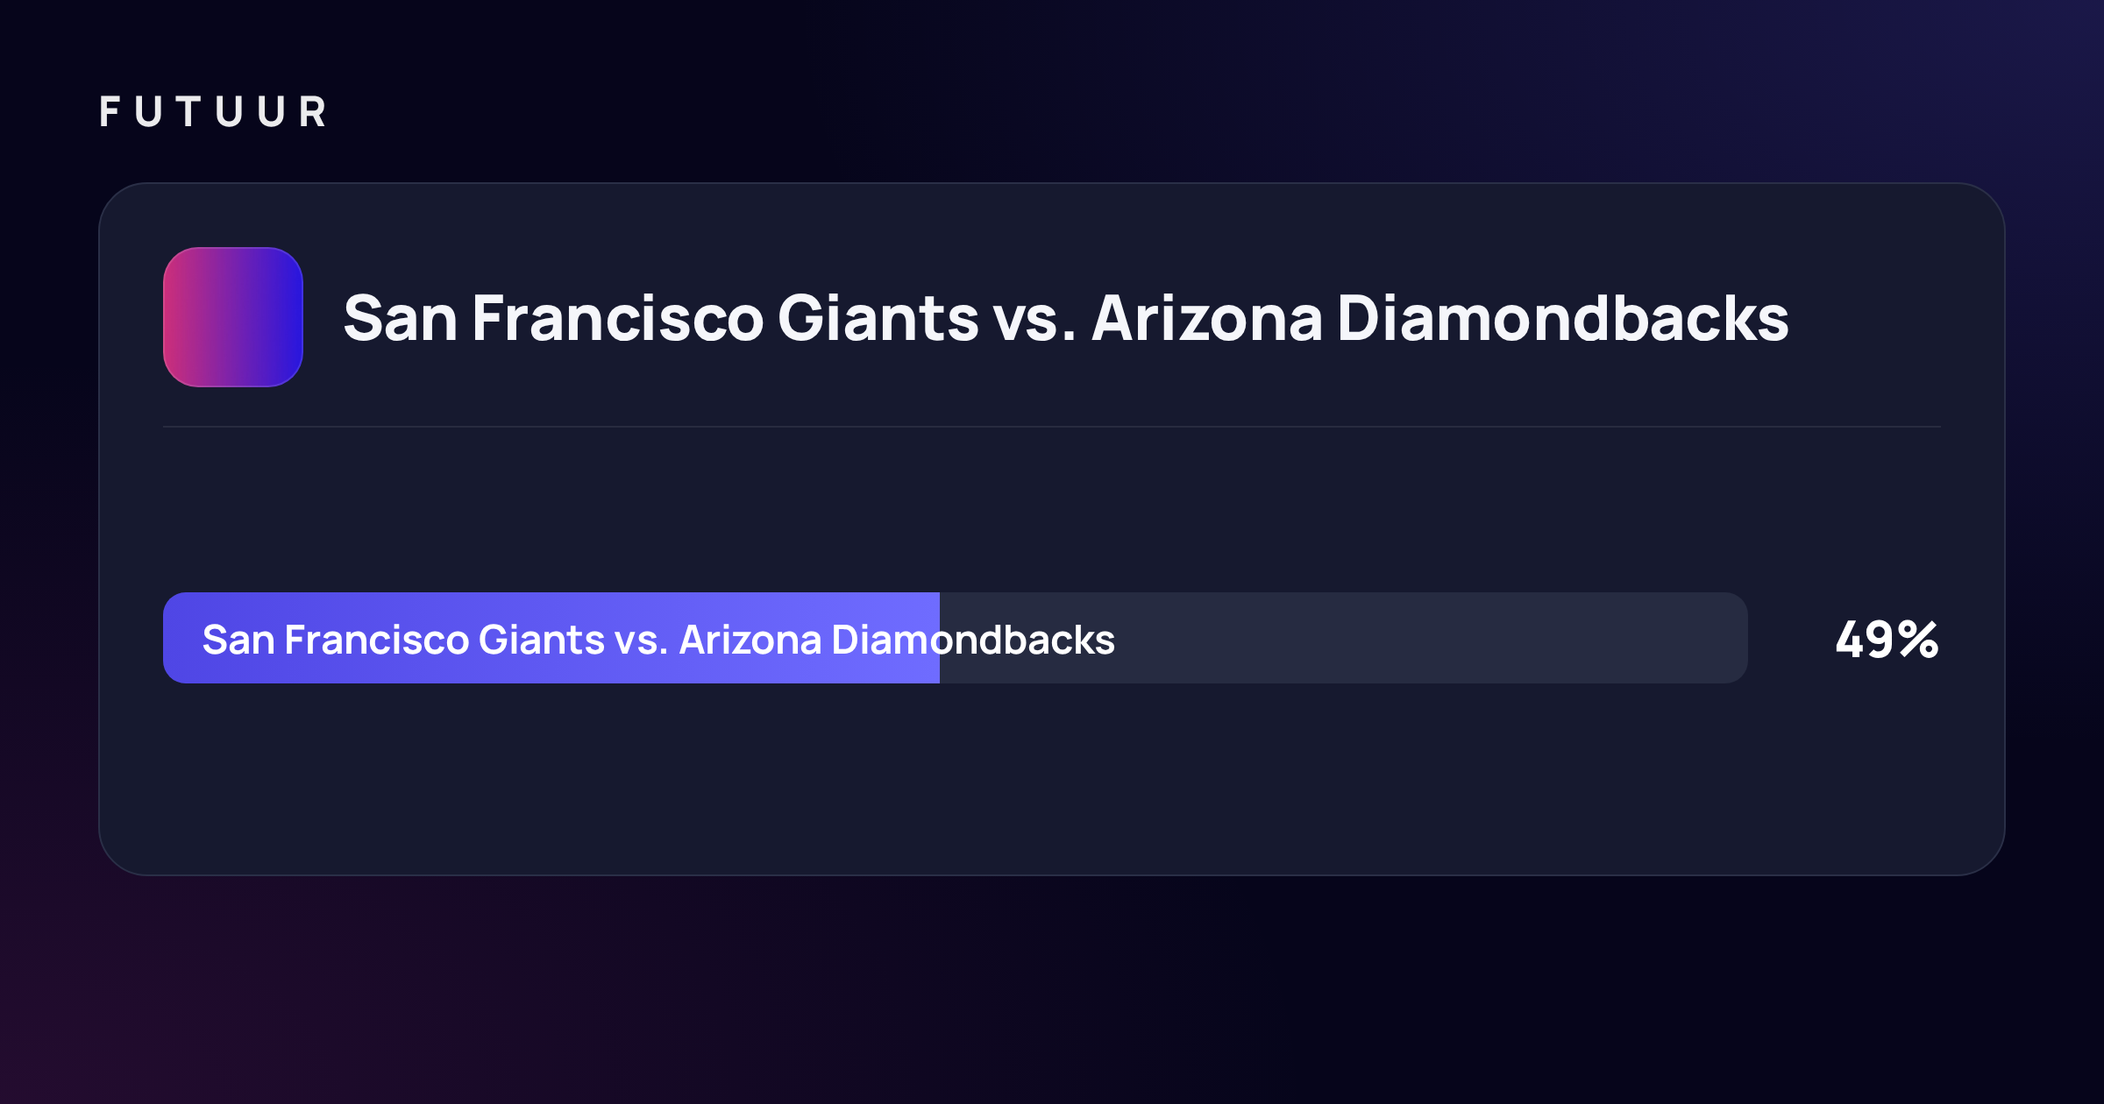The height and width of the screenshot is (1104, 2104).
Task: Click the word Giants inside the progress bar
Action: (541, 640)
